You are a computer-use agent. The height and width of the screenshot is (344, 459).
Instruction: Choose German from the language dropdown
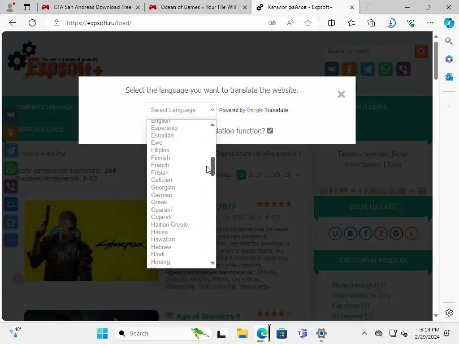pyautogui.click(x=161, y=195)
